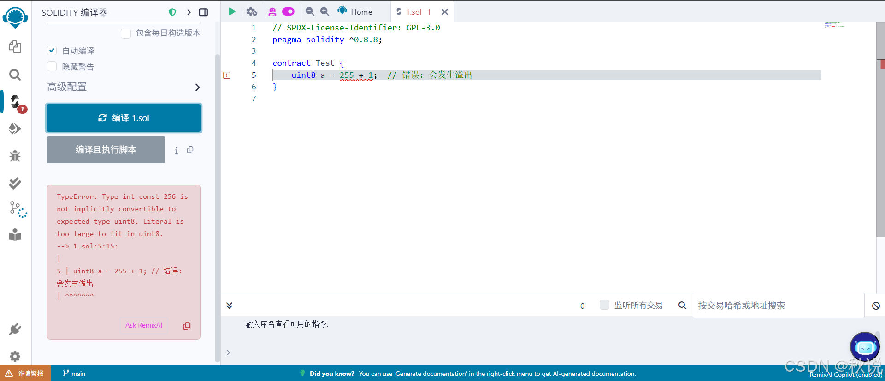The width and height of the screenshot is (885, 381).
Task: Open the Solidity static analysis checkmark icon
Action: (15, 183)
